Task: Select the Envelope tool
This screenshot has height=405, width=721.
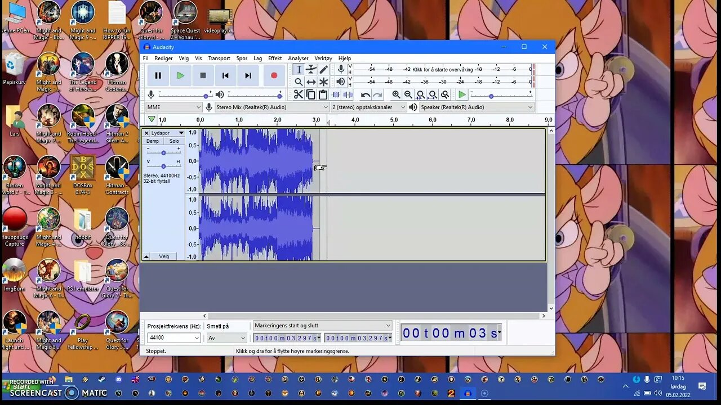Action: (311, 69)
